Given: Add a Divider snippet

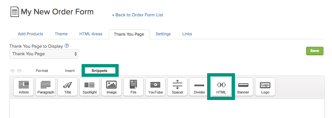Looking at the screenshot, I should (x=199, y=87).
